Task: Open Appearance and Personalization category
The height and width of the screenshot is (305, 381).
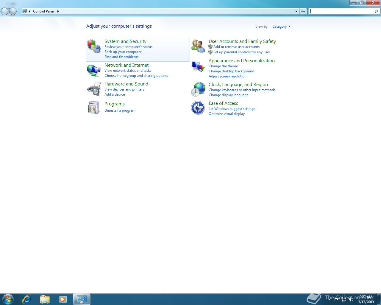Action: click(242, 61)
